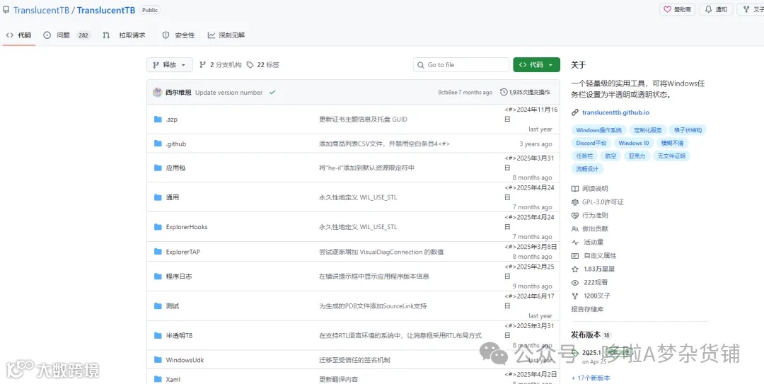Select the 模糊不清 topic tag
This screenshot has width=764, height=384.
pos(672,144)
